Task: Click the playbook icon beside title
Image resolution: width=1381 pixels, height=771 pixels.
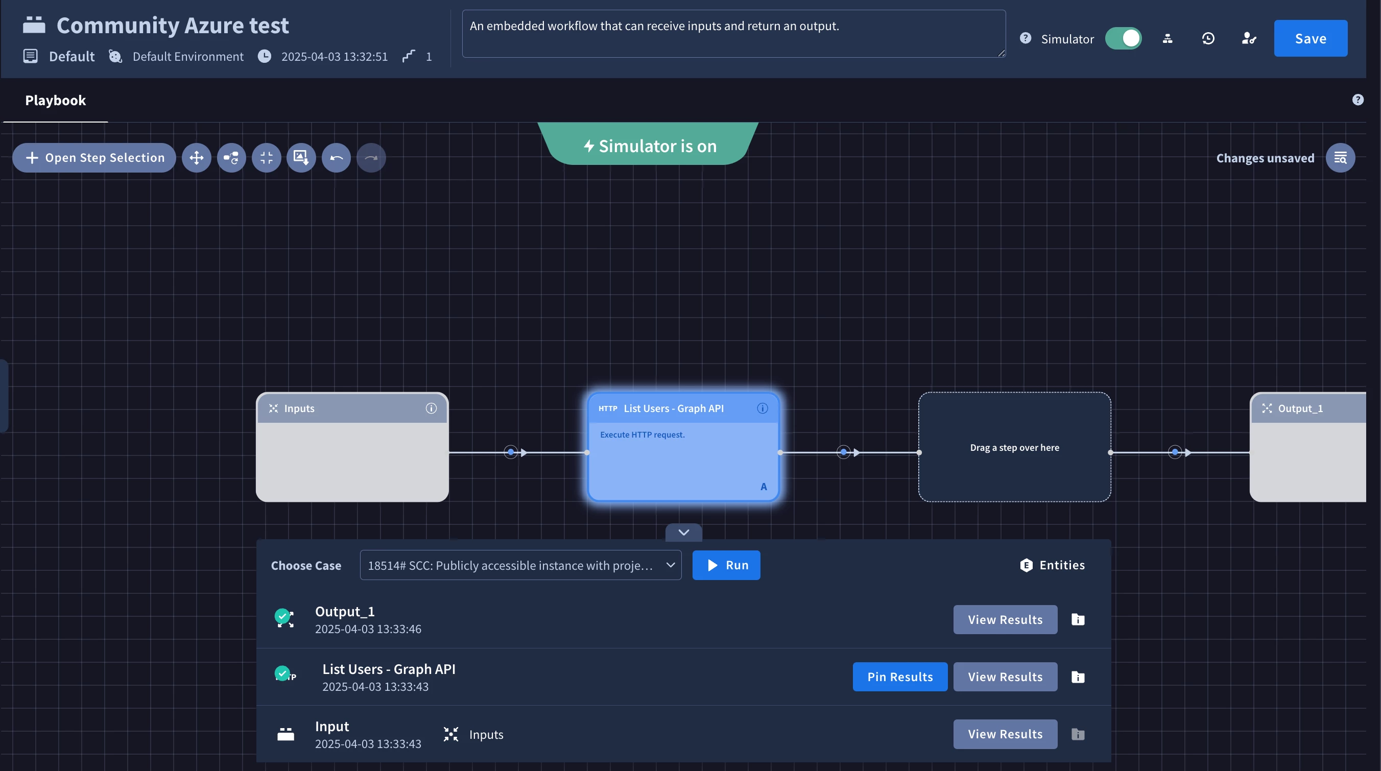Action: pyautogui.click(x=34, y=25)
